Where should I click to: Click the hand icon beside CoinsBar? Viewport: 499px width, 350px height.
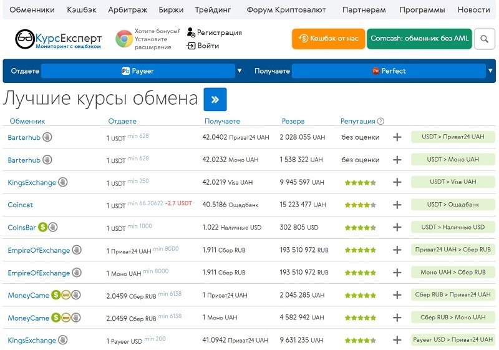53,227
